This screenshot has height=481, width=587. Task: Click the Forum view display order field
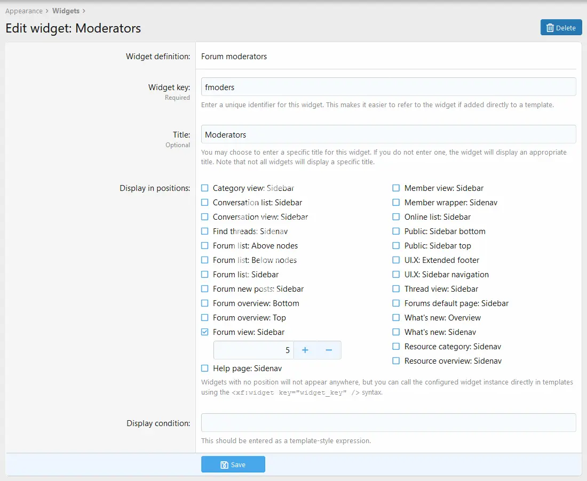point(253,350)
